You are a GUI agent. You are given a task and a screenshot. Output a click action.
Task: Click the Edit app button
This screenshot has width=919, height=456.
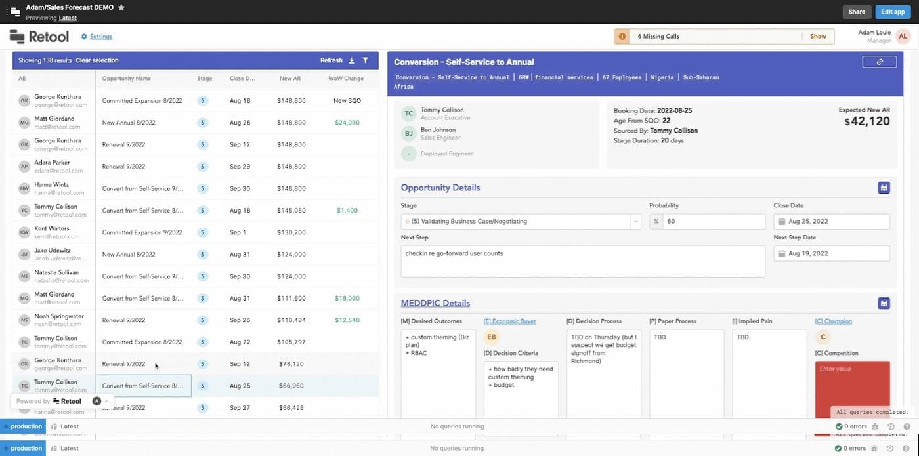coord(892,12)
